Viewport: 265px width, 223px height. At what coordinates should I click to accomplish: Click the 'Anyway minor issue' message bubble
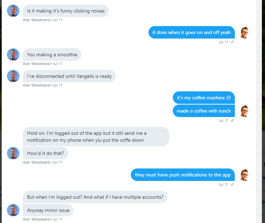[x=48, y=210]
